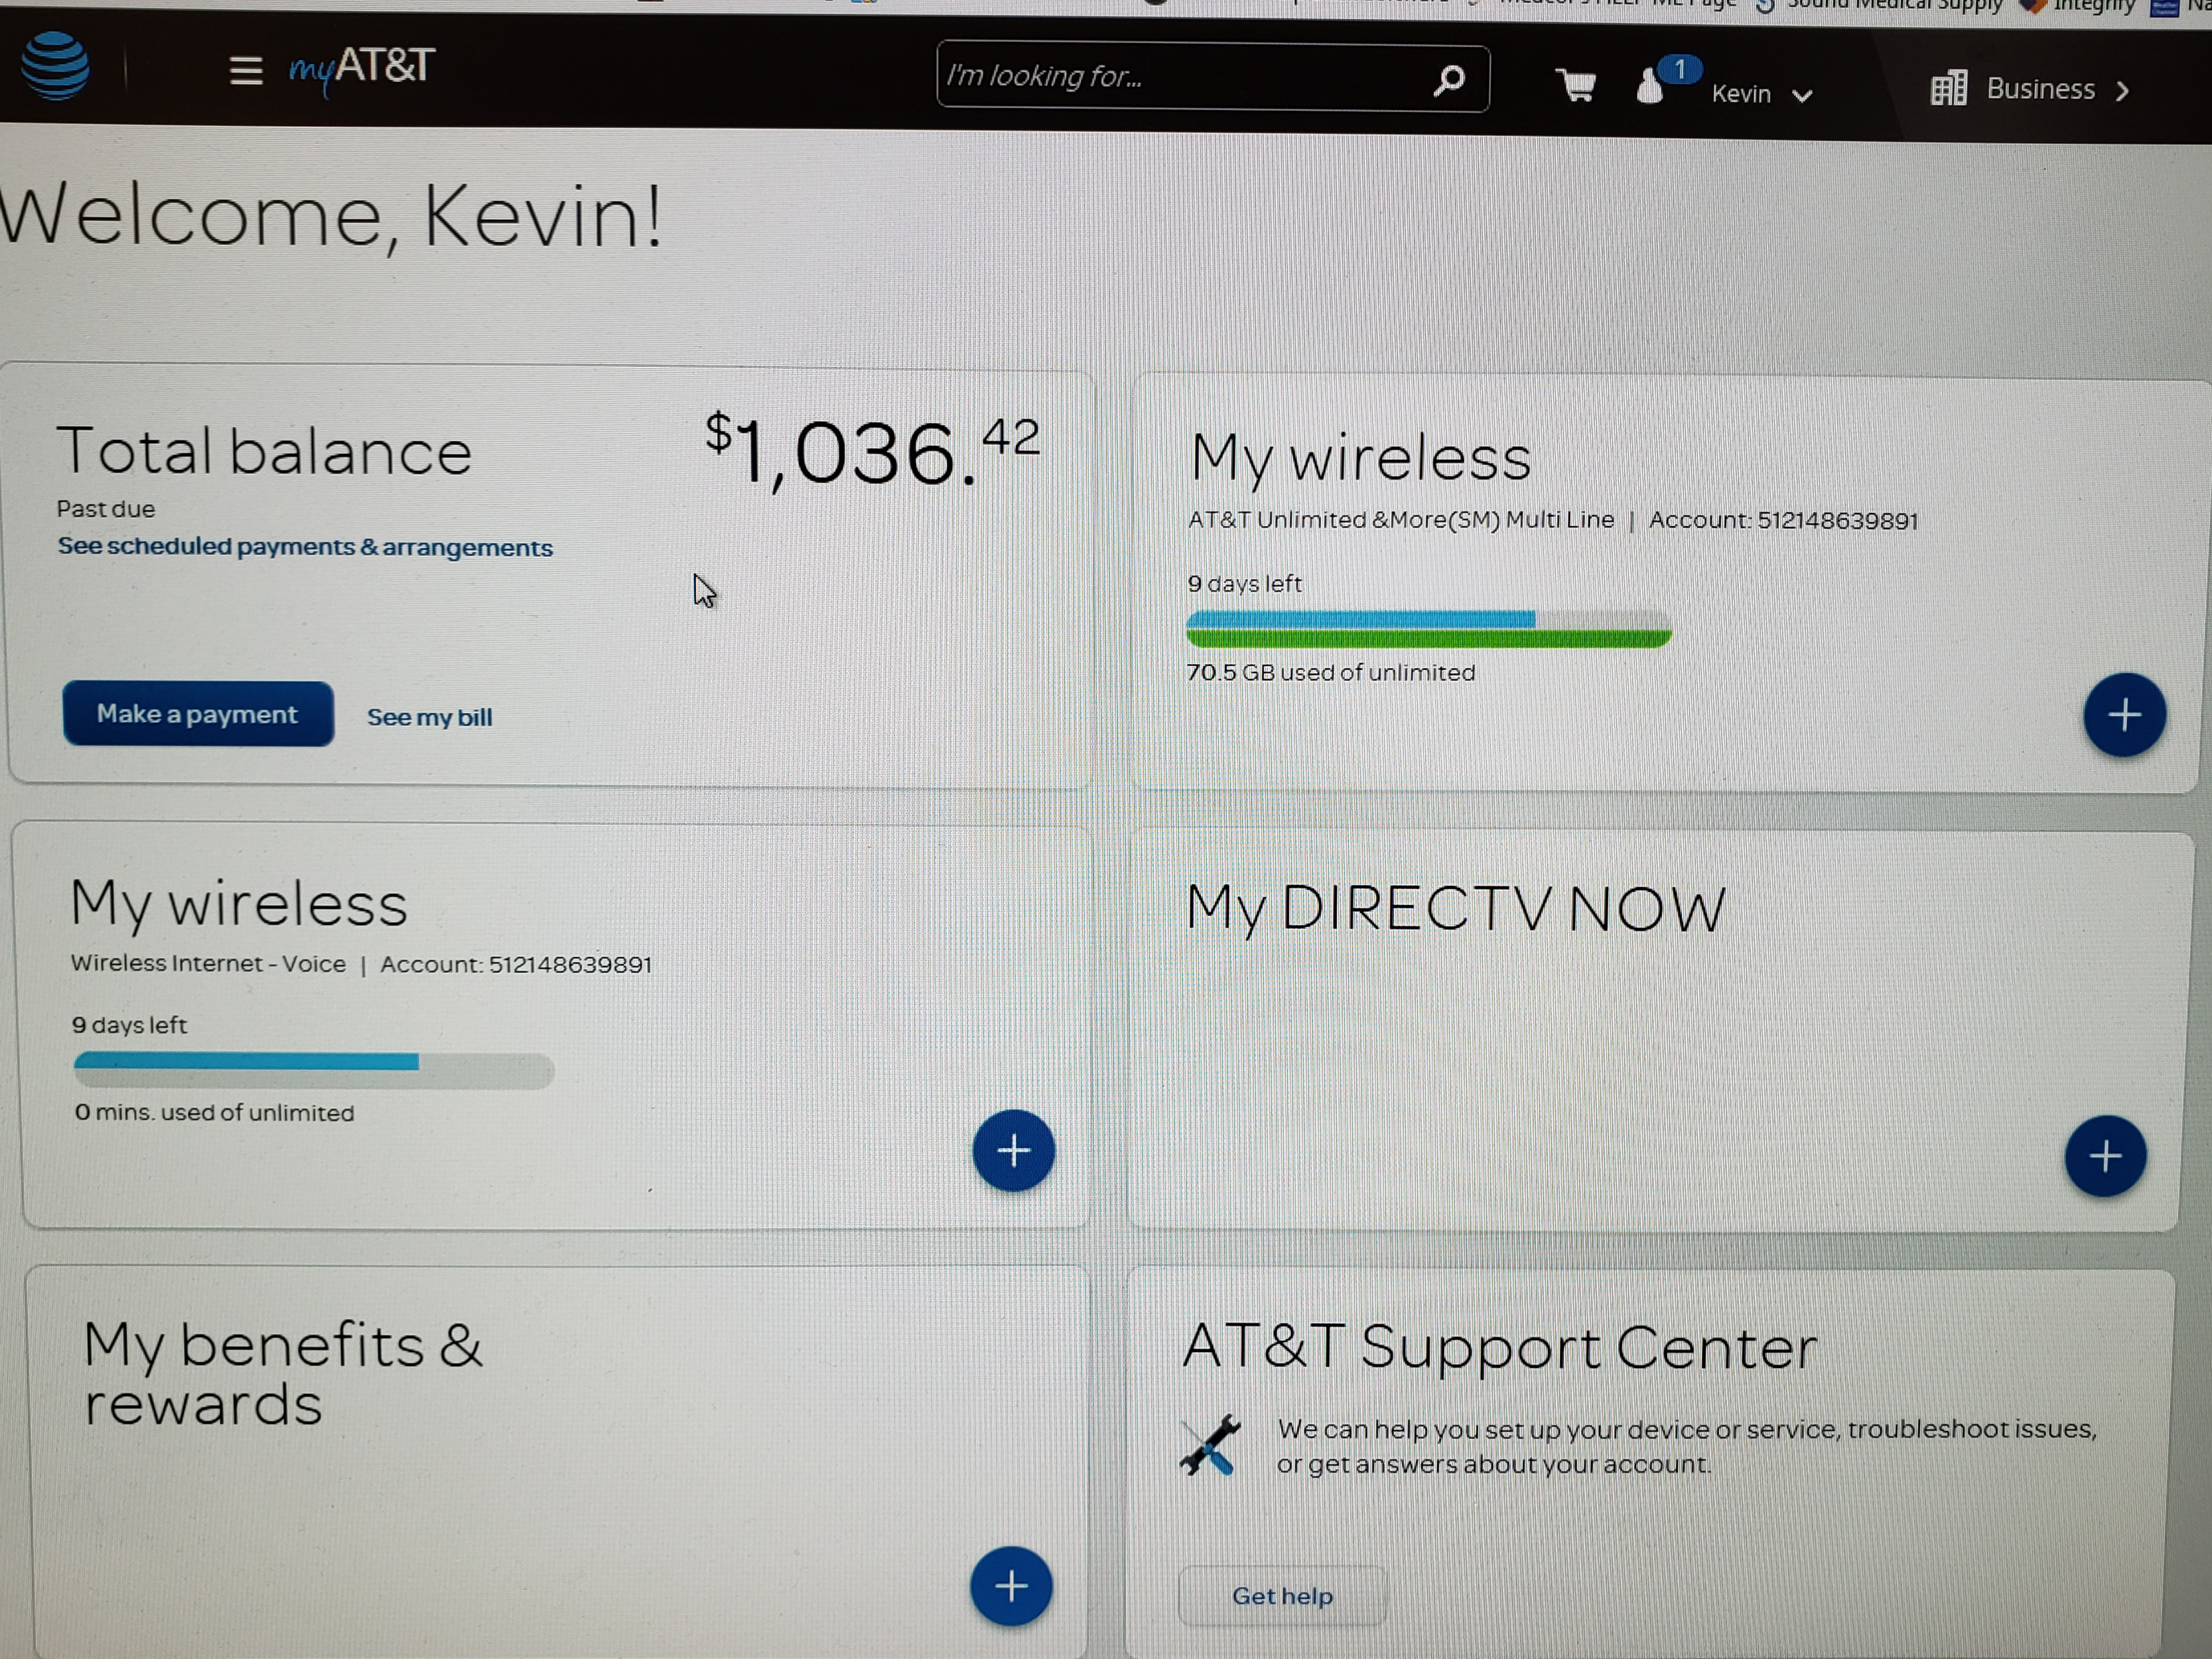Click the Business right chevron arrow
This screenshot has height=1659, width=2212.
(2122, 91)
